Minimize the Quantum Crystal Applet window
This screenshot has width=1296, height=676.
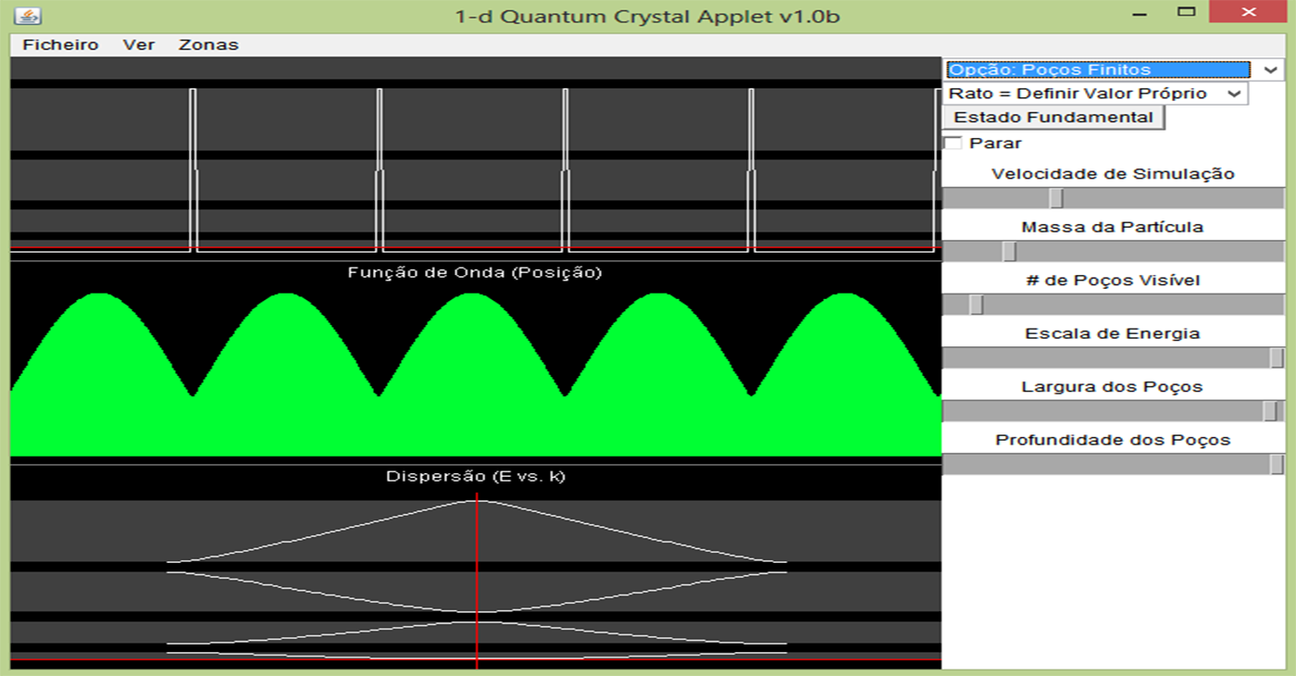coord(1138,13)
